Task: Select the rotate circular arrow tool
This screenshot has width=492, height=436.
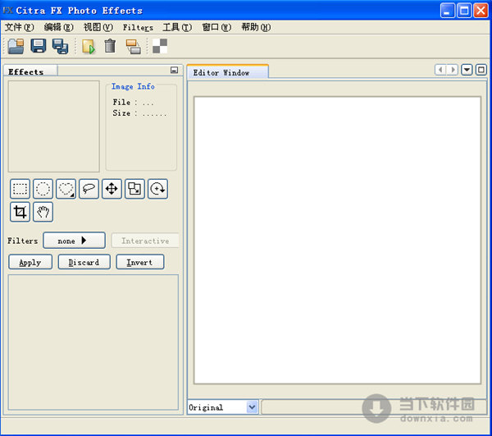Action: pyautogui.click(x=157, y=189)
